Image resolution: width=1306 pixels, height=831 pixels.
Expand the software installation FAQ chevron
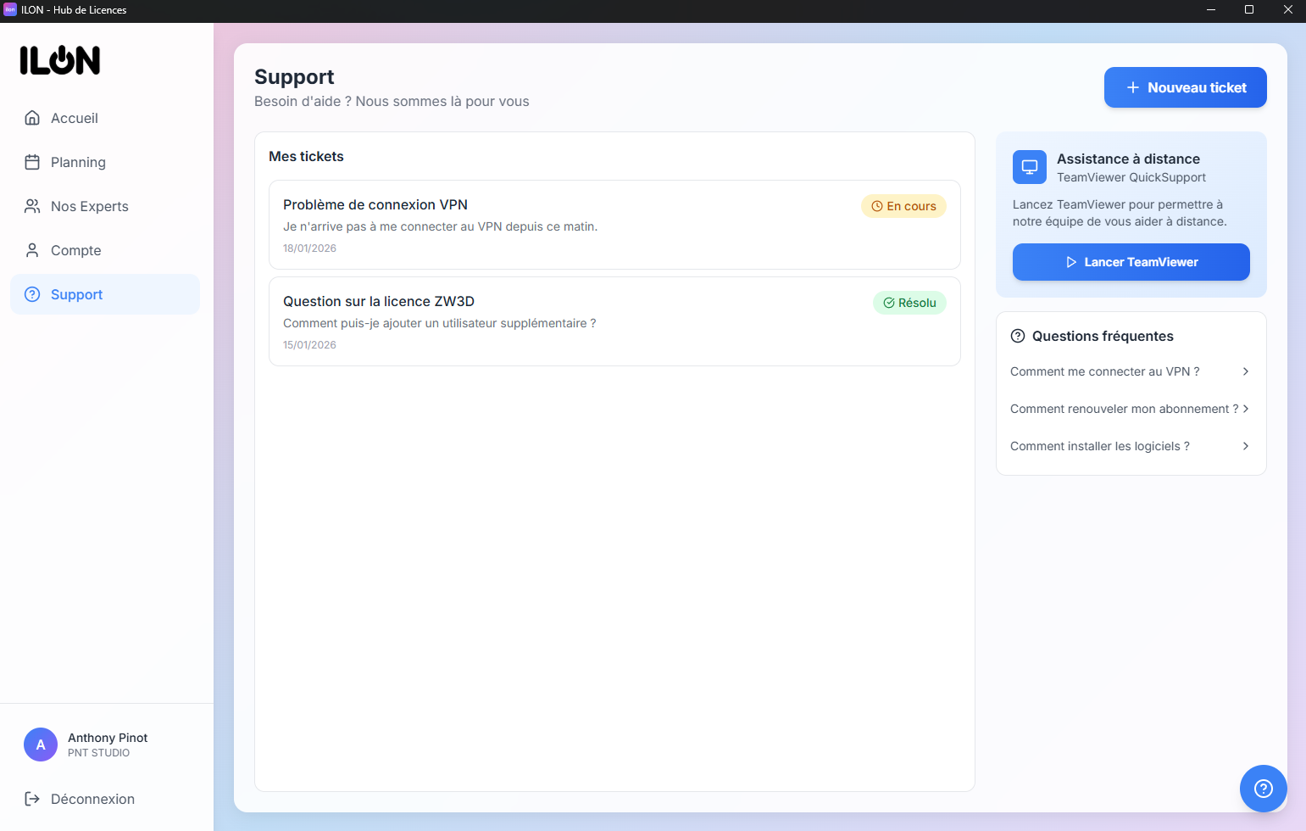[x=1245, y=446]
